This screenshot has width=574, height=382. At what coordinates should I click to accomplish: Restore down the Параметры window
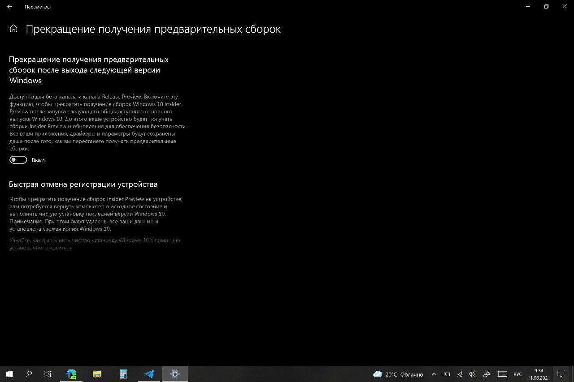point(546,7)
